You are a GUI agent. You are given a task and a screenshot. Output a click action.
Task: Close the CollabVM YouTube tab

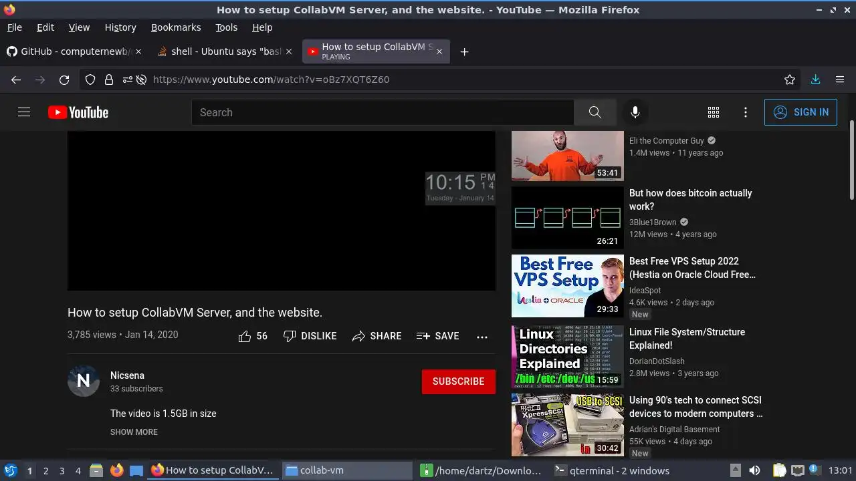(439, 51)
